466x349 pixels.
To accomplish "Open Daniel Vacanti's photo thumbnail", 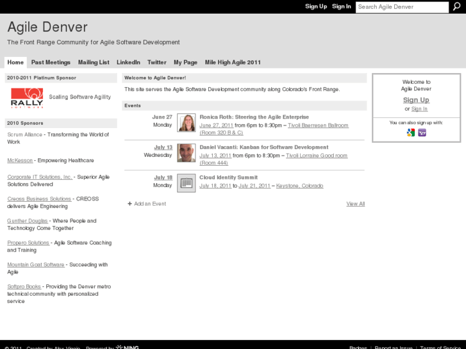I will tap(187, 153).
